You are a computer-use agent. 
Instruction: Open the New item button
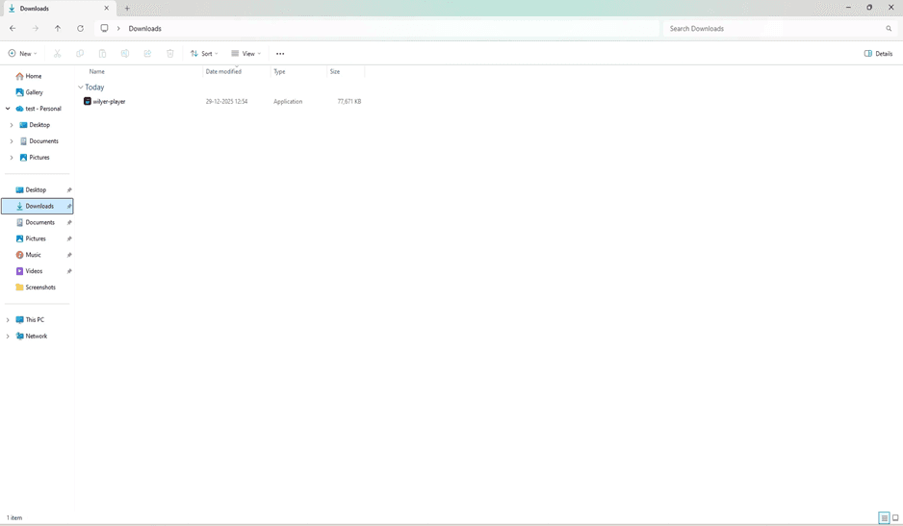22,54
